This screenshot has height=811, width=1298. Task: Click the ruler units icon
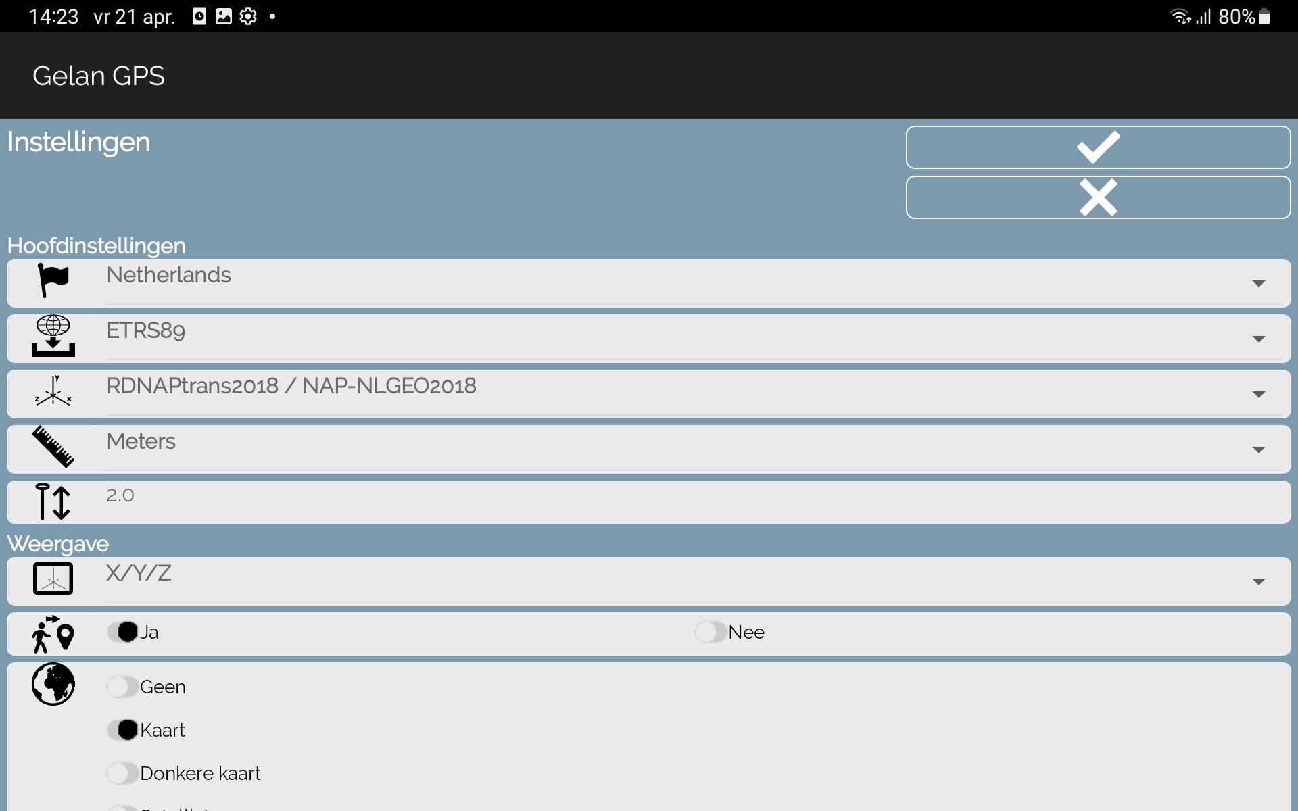(53, 447)
